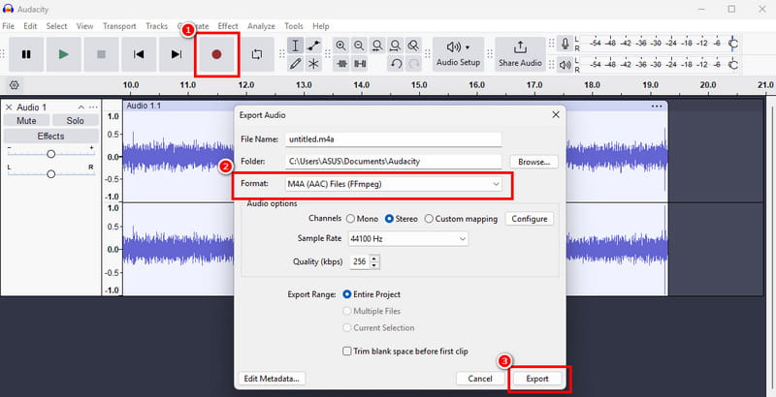Open Effects for Audio 1 track
This screenshot has width=776, height=397.
[x=51, y=137]
